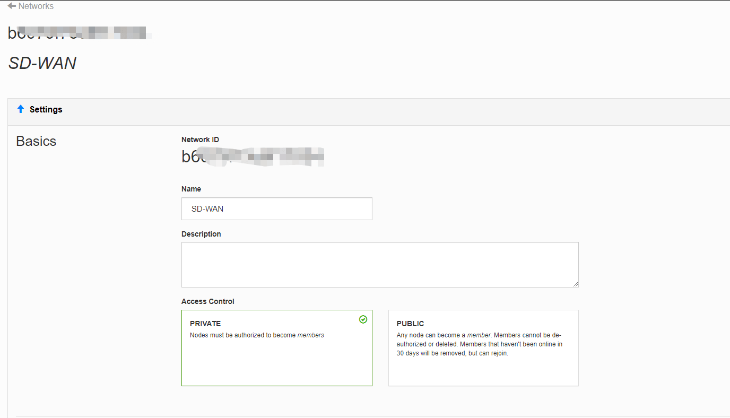Viewport: 730px width, 418px height.
Task: Click the blue up-arrow beside Settings
Action: click(21, 109)
